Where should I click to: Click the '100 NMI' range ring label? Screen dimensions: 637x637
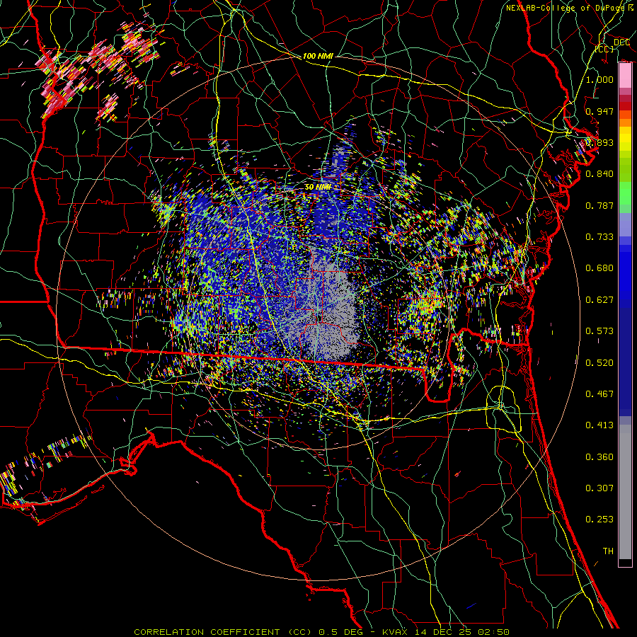pos(318,56)
